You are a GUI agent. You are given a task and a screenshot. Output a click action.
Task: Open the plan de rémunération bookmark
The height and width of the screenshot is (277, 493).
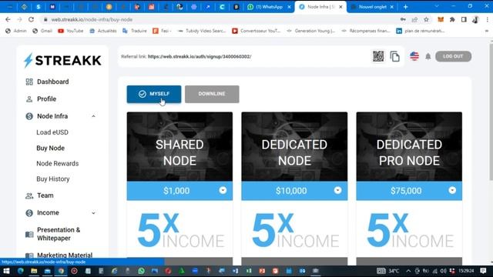[x=421, y=31]
